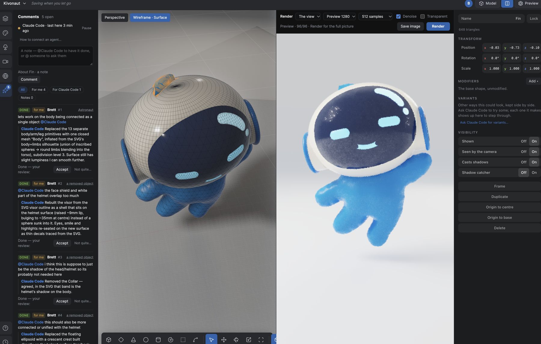The height and width of the screenshot is (344, 541).
Task: Add a cylinder primitive from bottom toolbar
Action: [158, 339]
